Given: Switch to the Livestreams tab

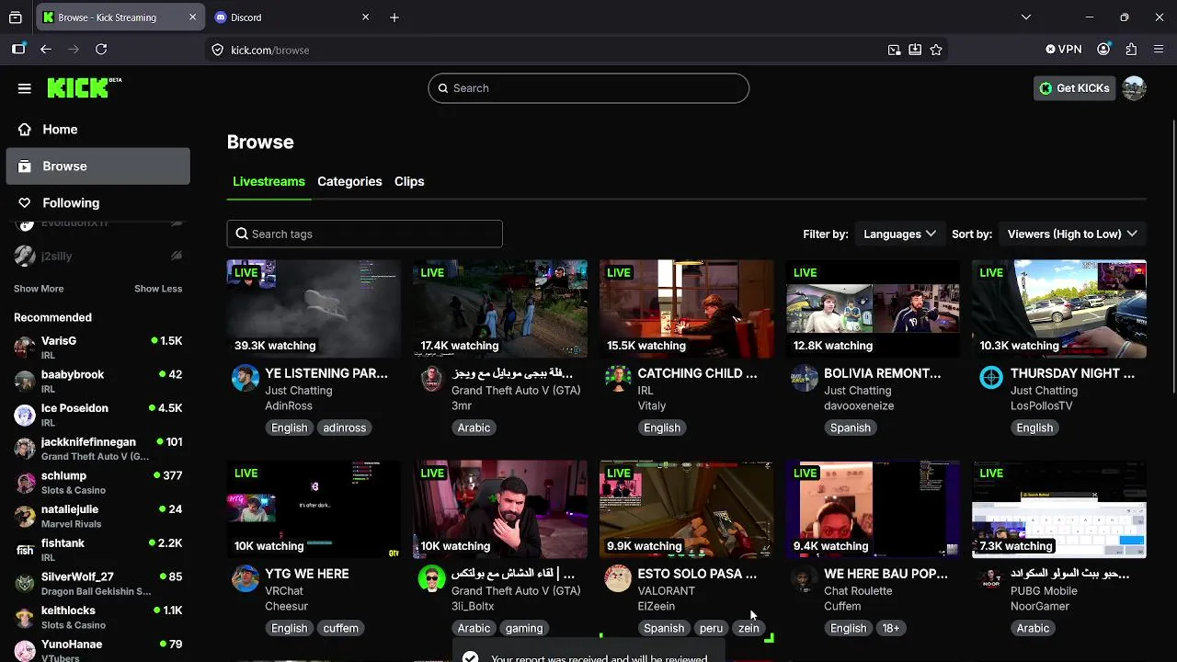Looking at the screenshot, I should coord(269,181).
